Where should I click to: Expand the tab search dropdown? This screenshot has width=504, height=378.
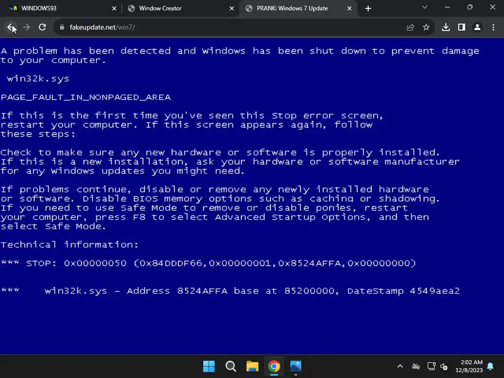(425, 7)
